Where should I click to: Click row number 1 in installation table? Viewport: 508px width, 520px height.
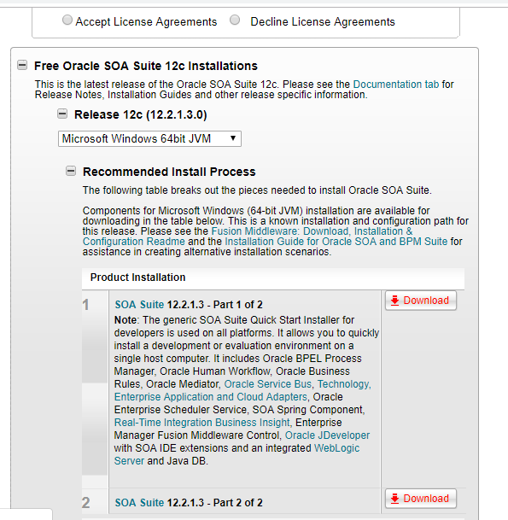[86, 305]
